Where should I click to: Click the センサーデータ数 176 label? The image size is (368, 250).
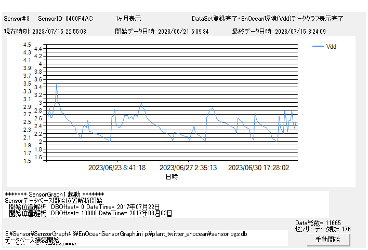click(x=322, y=229)
